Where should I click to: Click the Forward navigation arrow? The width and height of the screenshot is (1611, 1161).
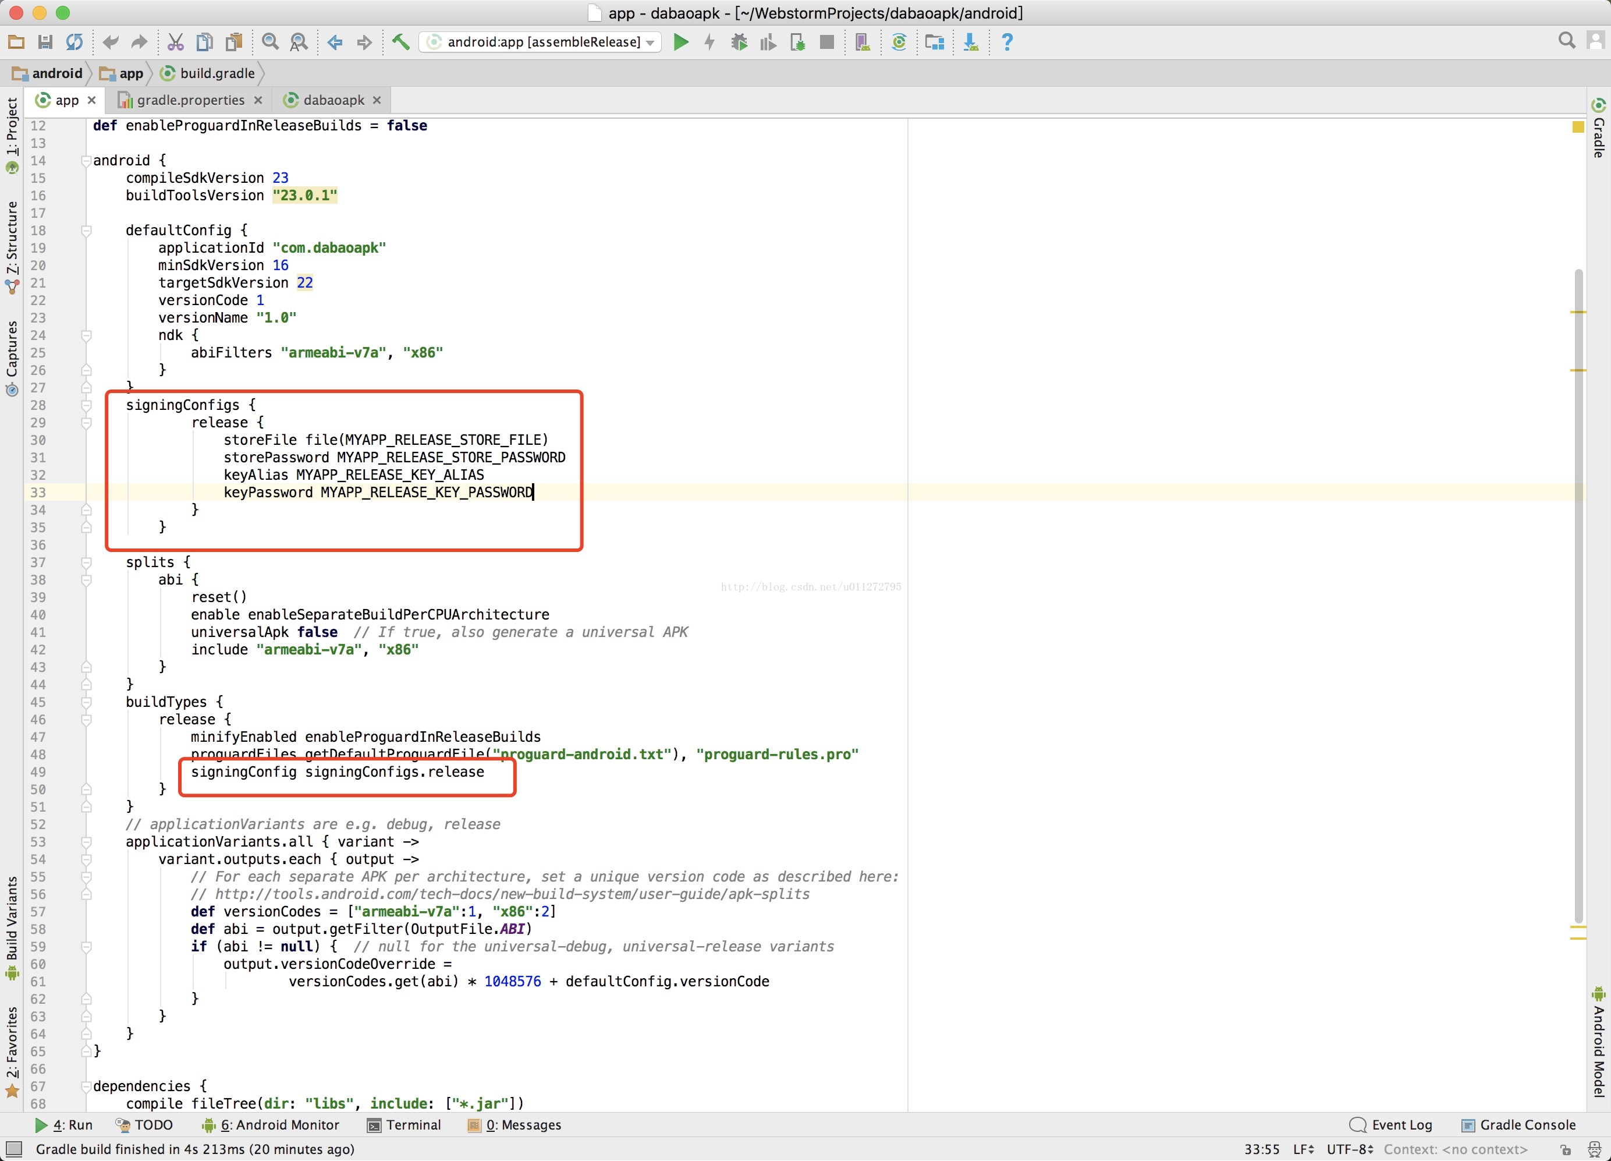(x=364, y=42)
